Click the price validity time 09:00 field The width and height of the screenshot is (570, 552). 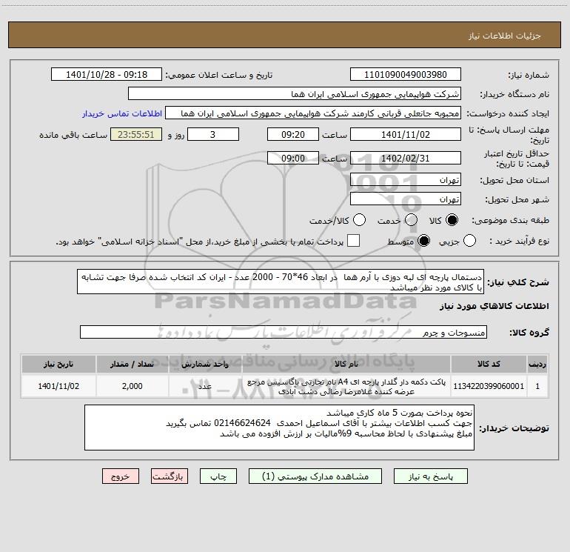293,159
